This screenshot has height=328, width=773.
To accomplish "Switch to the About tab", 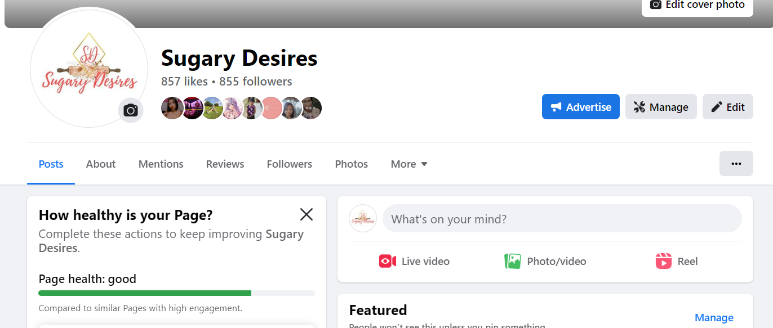I will pos(101,164).
